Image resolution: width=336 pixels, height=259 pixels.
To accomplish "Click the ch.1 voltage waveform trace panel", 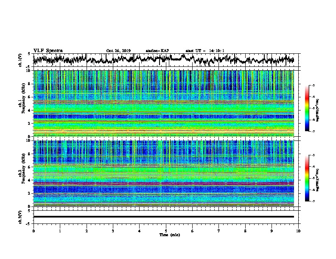I will 167,60.
